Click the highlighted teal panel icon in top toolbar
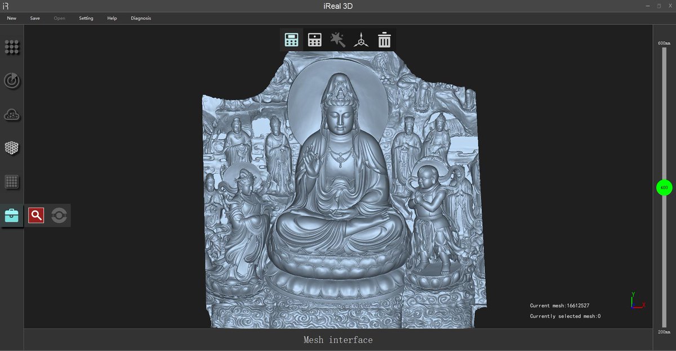The width and height of the screenshot is (676, 351). tap(291, 40)
